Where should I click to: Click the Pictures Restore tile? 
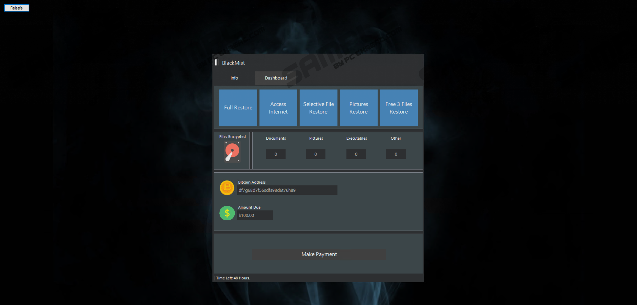(358, 108)
